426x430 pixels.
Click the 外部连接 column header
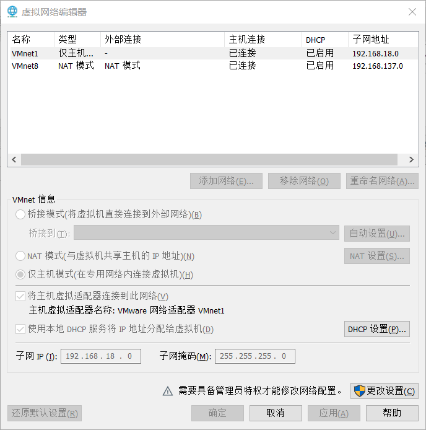(x=163, y=40)
